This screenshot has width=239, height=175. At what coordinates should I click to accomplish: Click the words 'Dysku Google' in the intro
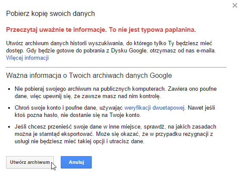[129, 50]
